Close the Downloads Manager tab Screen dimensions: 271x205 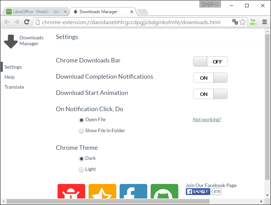(x=132, y=12)
